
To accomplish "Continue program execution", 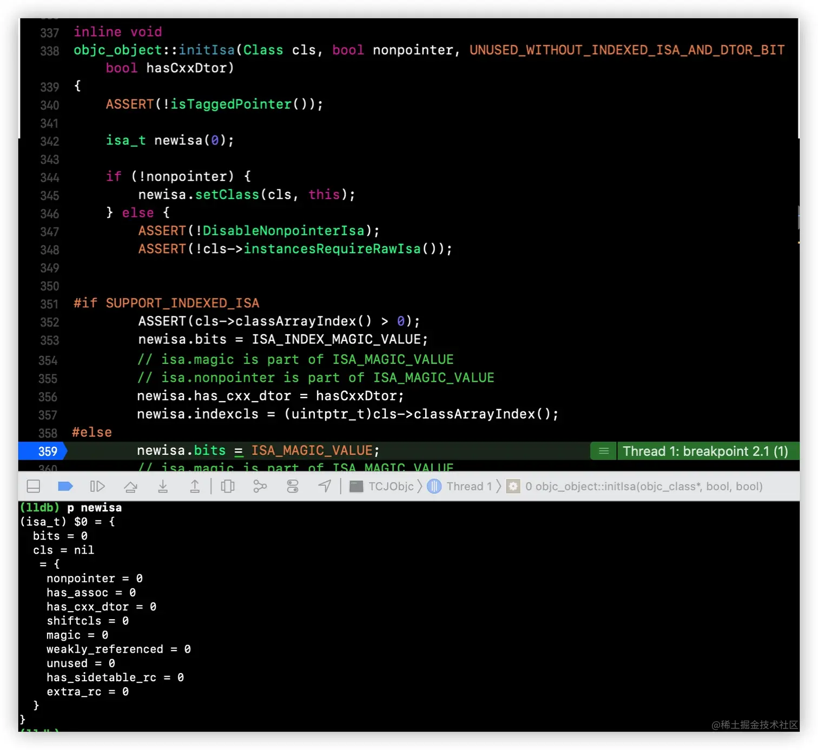I will 97,487.
